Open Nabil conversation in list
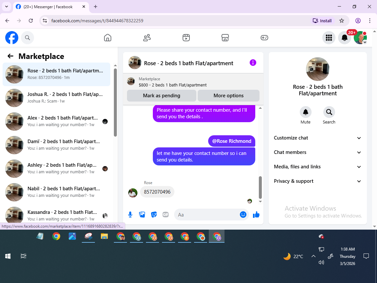The width and height of the screenshot is (377, 283). pos(57,192)
